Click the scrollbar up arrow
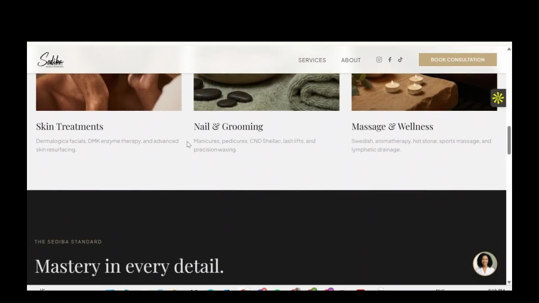This screenshot has width=539, height=303. pyautogui.click(x=509, y=49)
